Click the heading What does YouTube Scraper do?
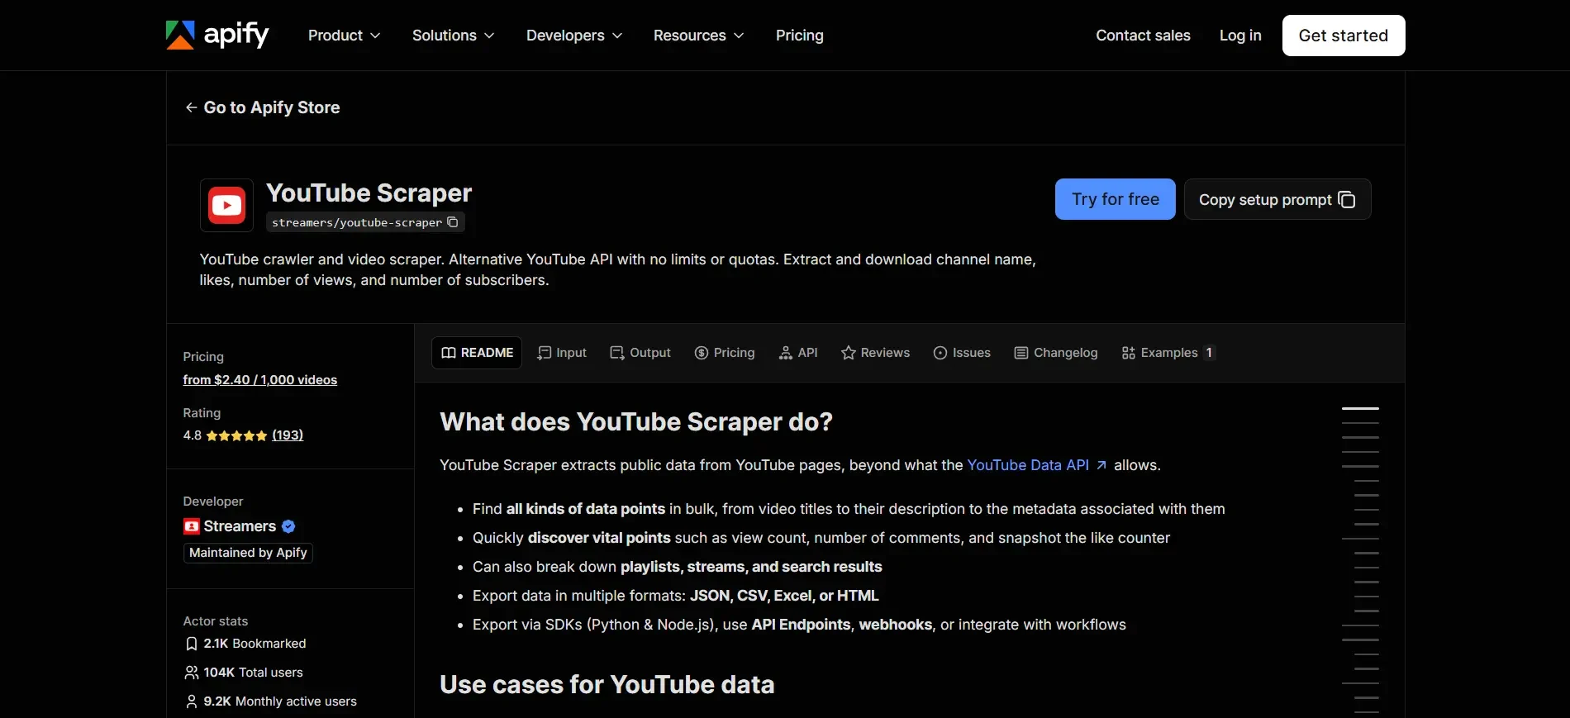 [x=636, y=422]
